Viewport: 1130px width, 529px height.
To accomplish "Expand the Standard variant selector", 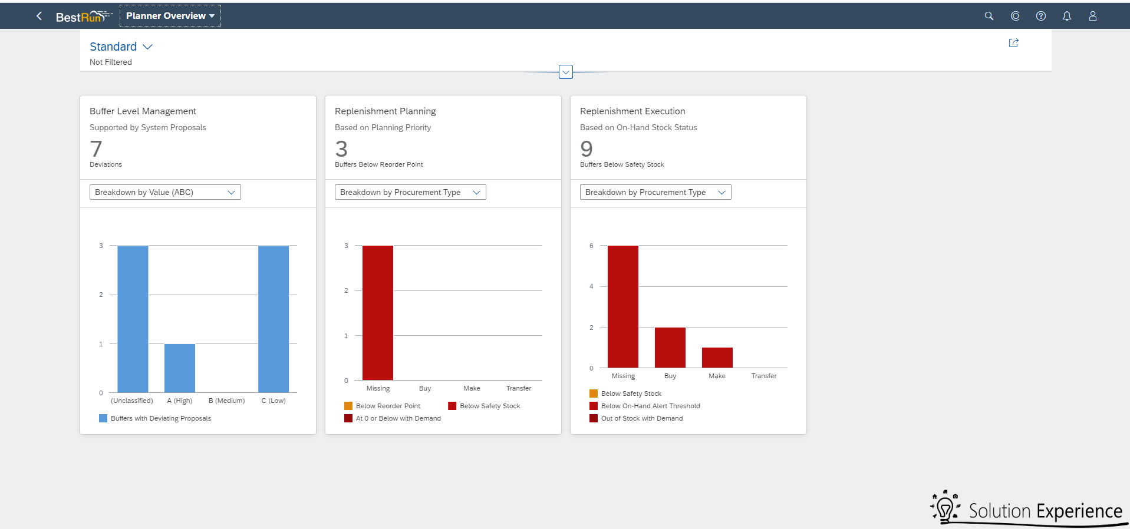I will [121, 47].
